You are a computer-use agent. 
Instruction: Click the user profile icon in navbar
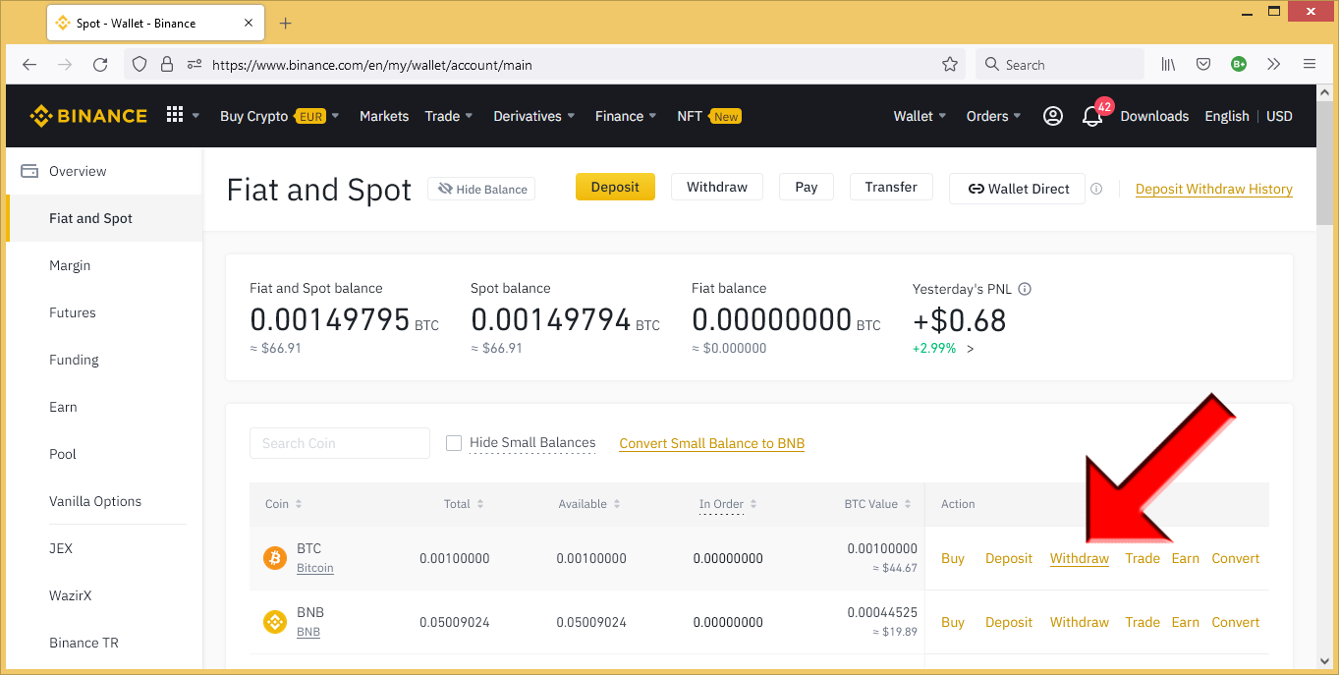(x=1052, y=115)
